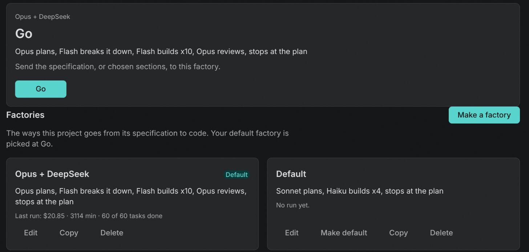
Task: Edit the Sonnet and Haiku factory card
Action: pyautogui.click(x=292, y=233)
